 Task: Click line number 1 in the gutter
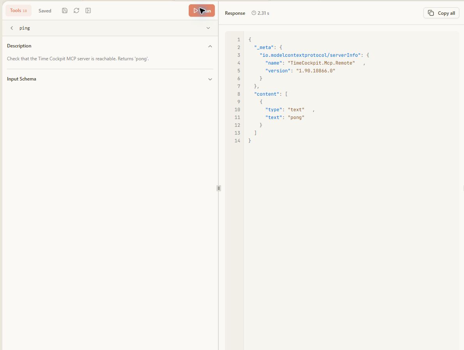pyautogui.click(x=239, y=40)
